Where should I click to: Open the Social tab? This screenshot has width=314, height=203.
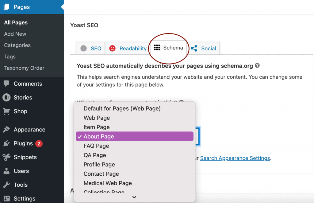[203, 48]
